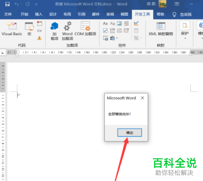Viewport: 203px width, 181px height.
Task: Click the user account avatar picture
Action: coord(162,4)
